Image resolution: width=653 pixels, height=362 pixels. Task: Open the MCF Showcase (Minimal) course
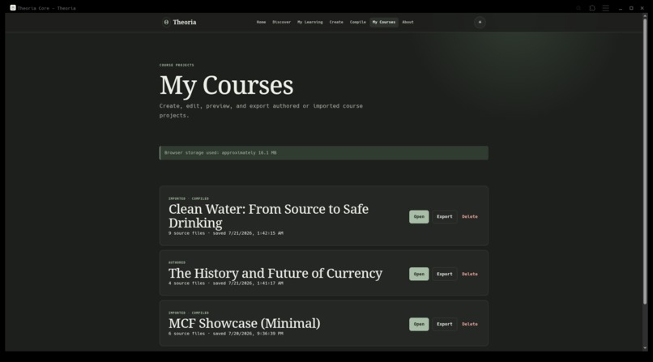click(x=419, y=324)
